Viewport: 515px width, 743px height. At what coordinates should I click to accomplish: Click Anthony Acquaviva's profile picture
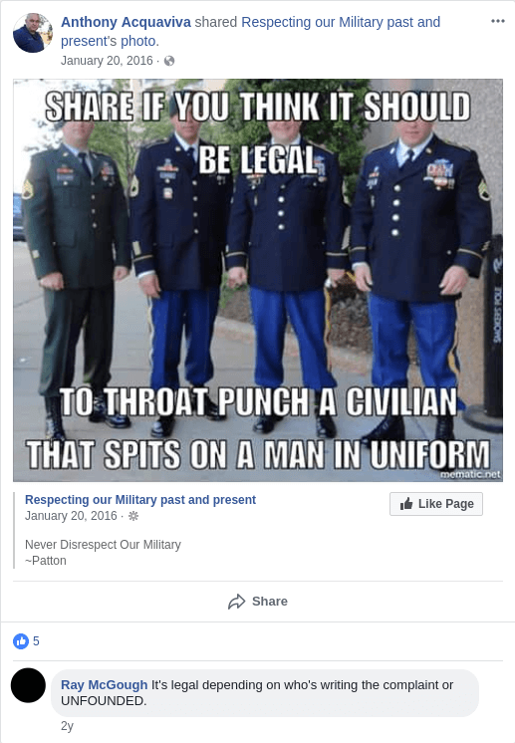click(x=33, y=33)
